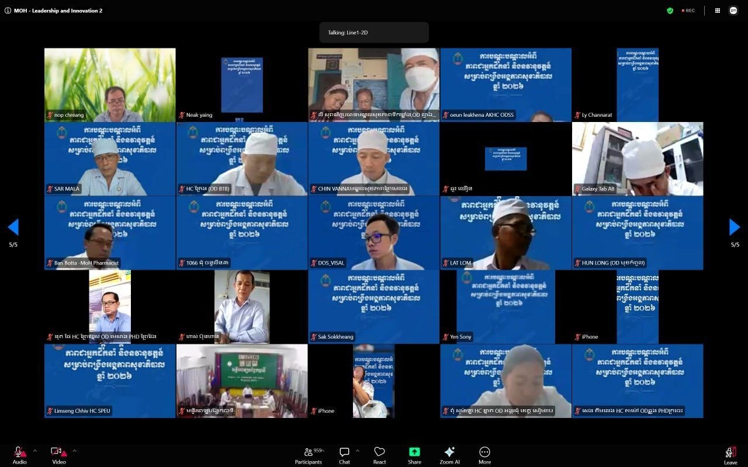Expand the video options chevron

tap(74, 451)
